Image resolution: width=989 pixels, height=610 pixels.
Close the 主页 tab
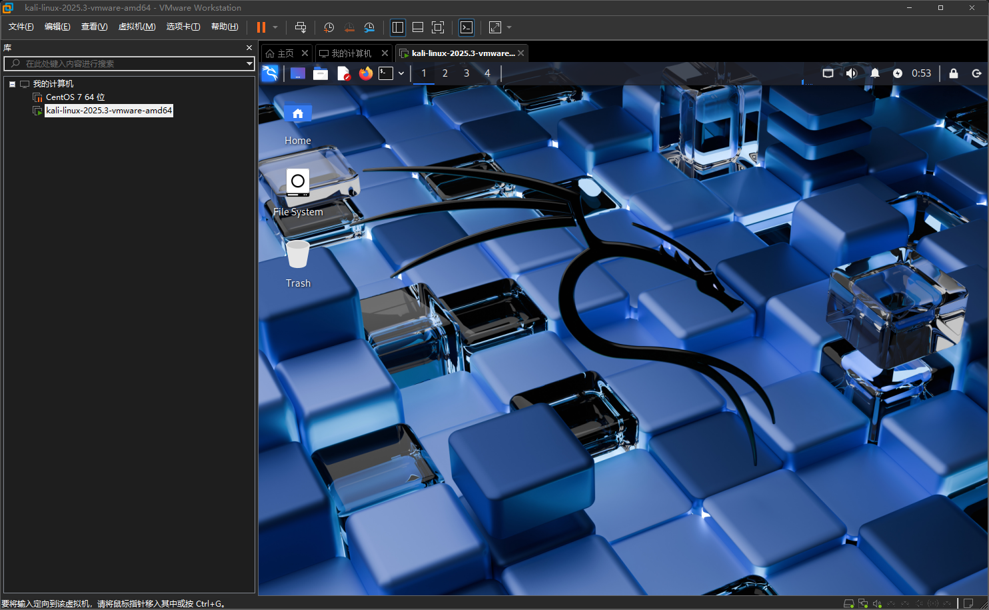pos(305,53)
